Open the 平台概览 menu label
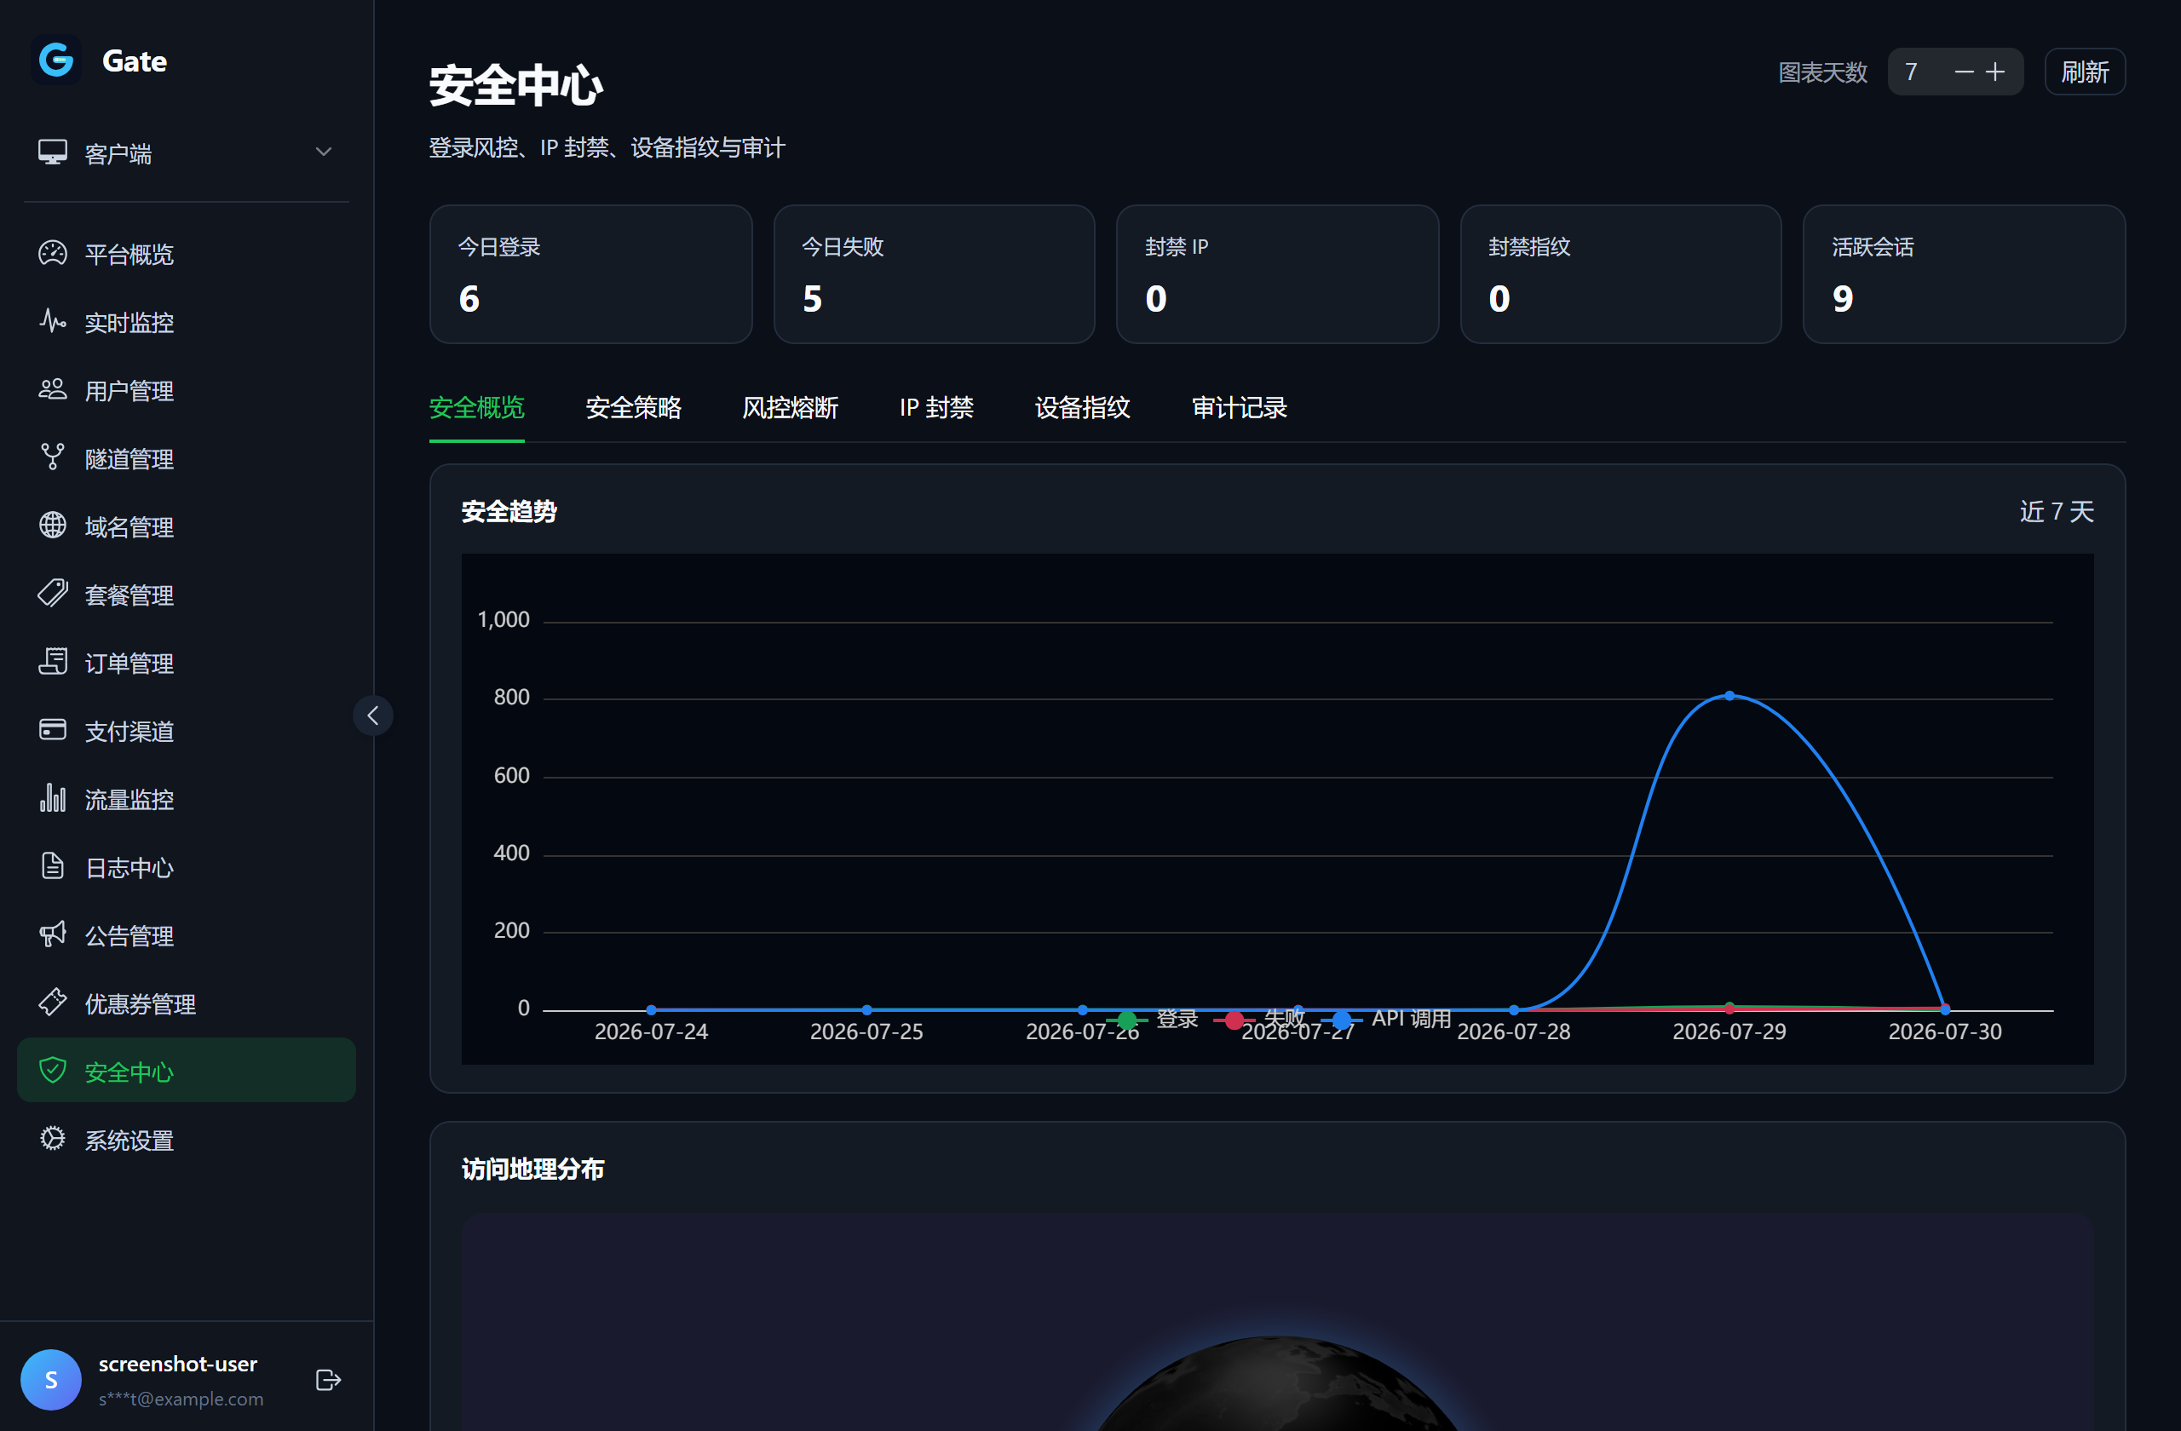The image size is (2181, 1431). pos(129,254)
